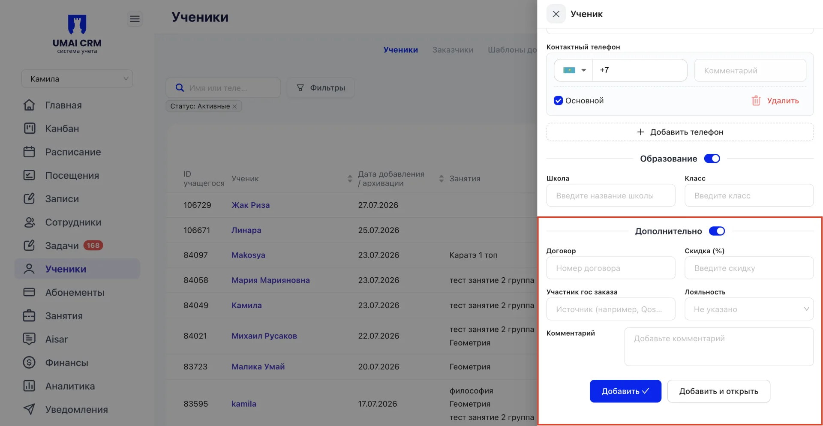Open Уведомления in the sidebar
Screen dimensions: 823x426
coord(76,410)
